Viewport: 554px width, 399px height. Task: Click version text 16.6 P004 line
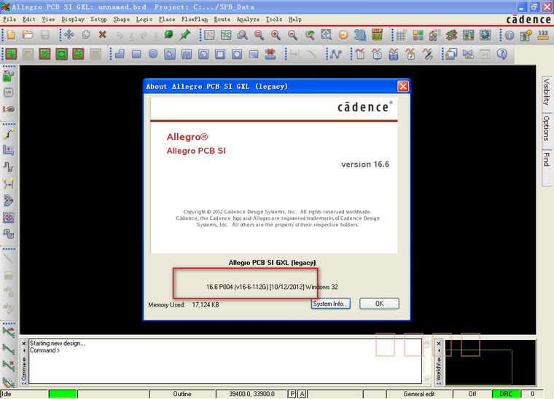click(x=272, y=287)
